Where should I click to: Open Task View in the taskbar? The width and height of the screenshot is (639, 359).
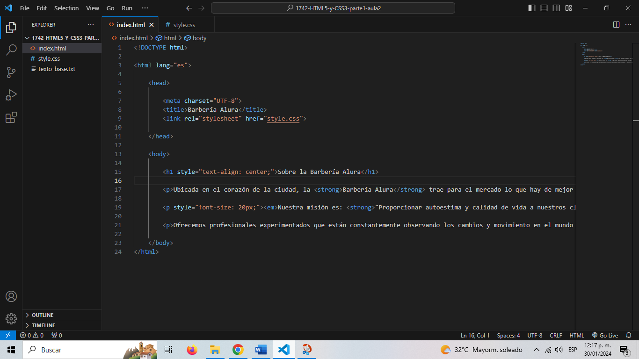(x=168, y=350)
